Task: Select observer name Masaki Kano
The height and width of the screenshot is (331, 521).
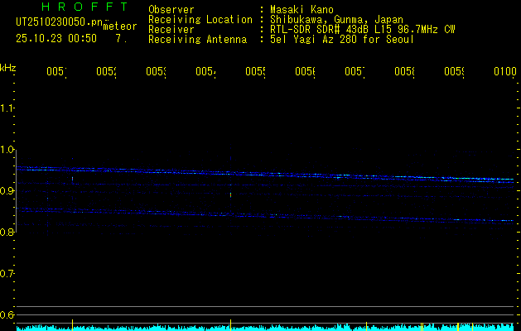Action: pyautogui.click(x=302, y=10)
